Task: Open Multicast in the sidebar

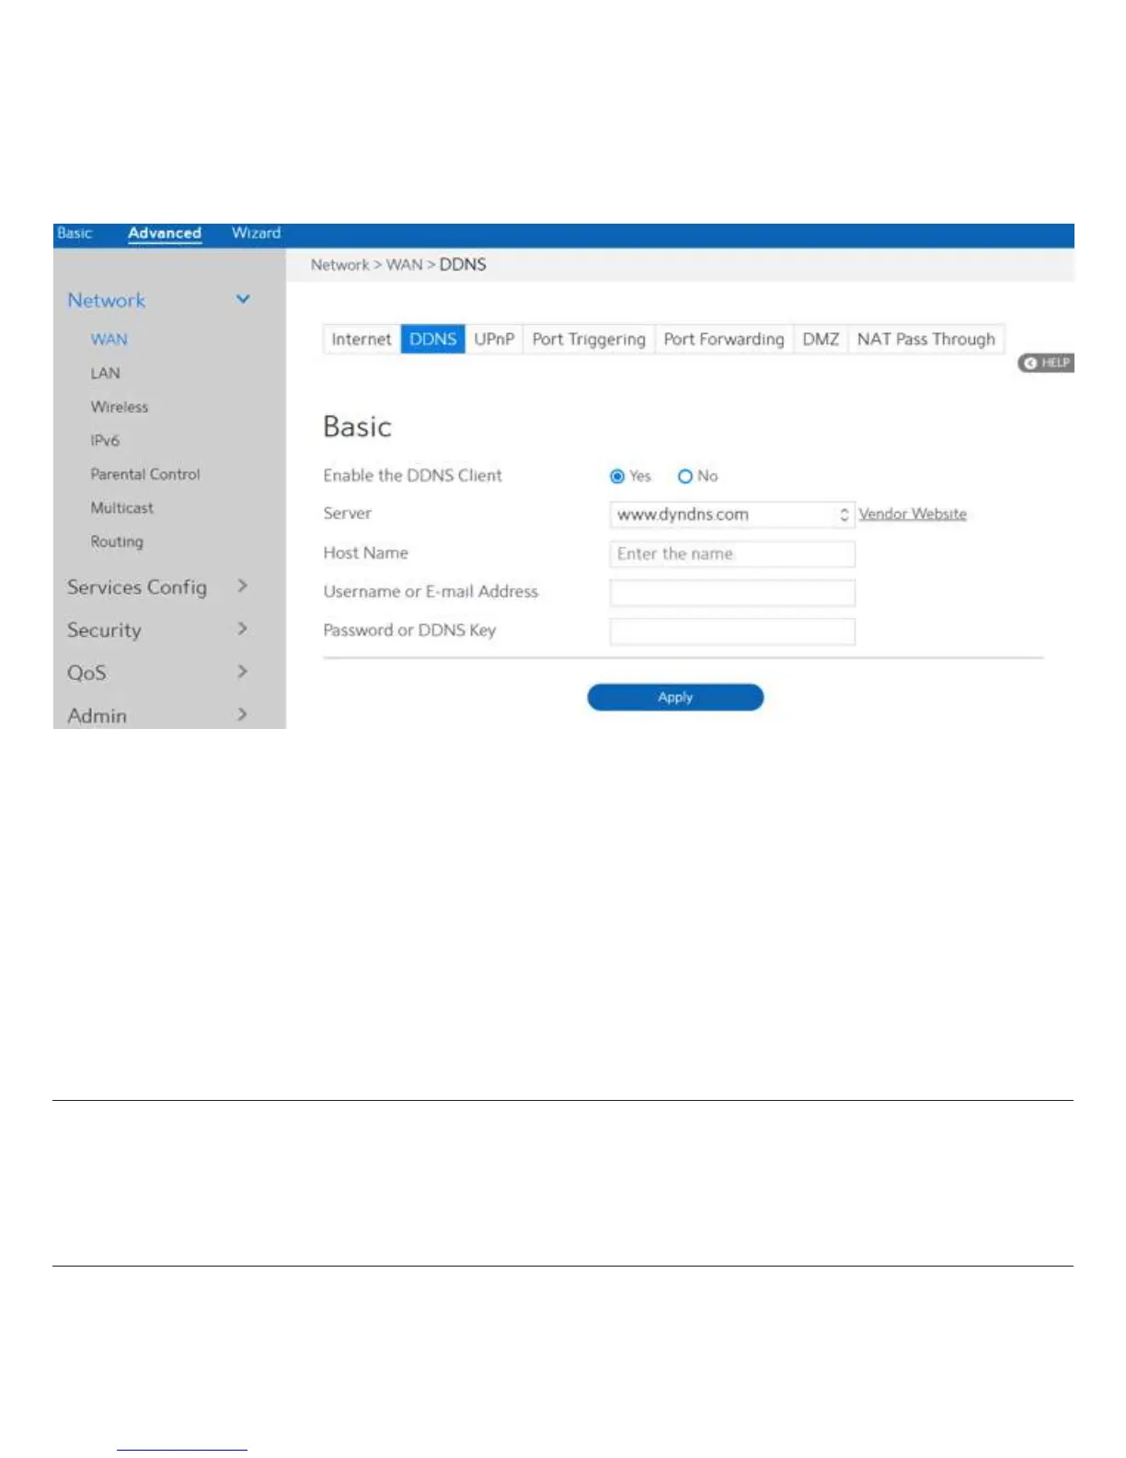Action: [121, 508]
